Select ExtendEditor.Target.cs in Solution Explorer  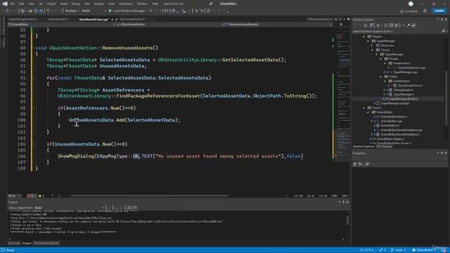point(390,139)
